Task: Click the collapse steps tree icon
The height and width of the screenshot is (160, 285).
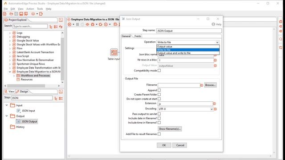Action: pos(61,98)
